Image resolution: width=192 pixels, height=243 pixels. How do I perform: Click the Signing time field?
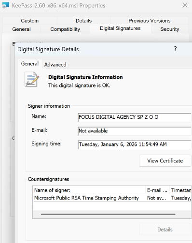pyautogui.click(x=135, y=144)
